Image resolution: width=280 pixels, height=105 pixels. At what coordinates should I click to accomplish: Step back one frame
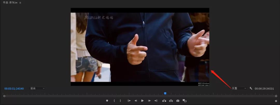tap(136, 101)
